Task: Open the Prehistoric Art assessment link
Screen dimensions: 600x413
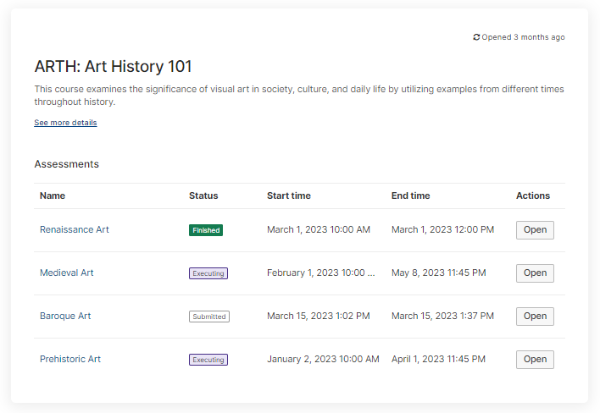Action: pos(70,359)
